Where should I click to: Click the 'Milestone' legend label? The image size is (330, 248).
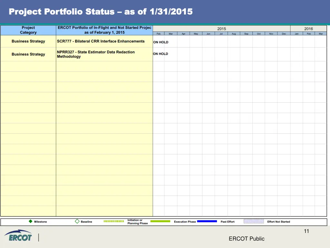40,222
